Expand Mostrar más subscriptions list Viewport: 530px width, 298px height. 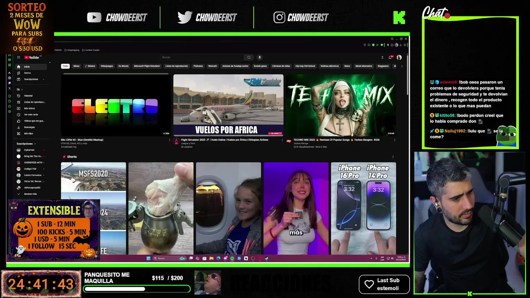(32, 194)
